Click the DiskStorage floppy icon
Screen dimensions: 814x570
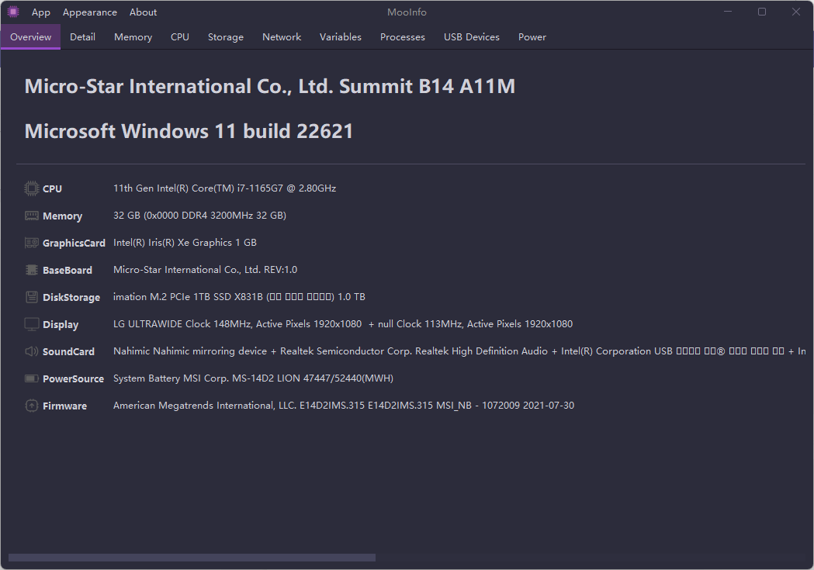(32, 297)
